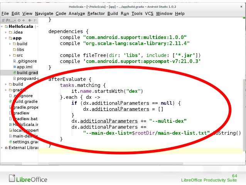The height and width of the screenshot is (185, 246).
Task: Click the folder icon of the top-level build folder
Action: [10, 84]
